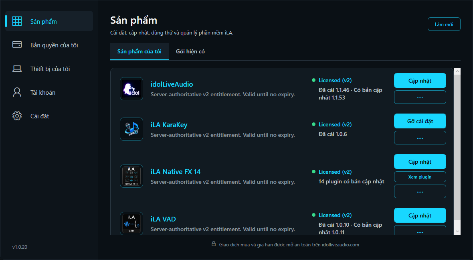Click Licensed (v2) status for iLA KaraKey
The height and width of the screenshot is (260, 473).
pos(335,124)
